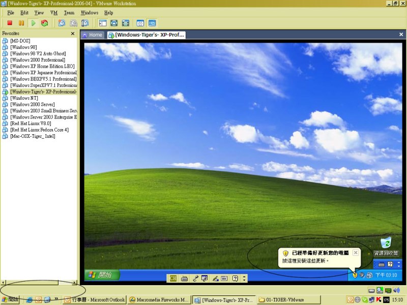Screen dimensions: 407x305
Task: Click the host Start button on taskbar
Action: pos(10,299)
